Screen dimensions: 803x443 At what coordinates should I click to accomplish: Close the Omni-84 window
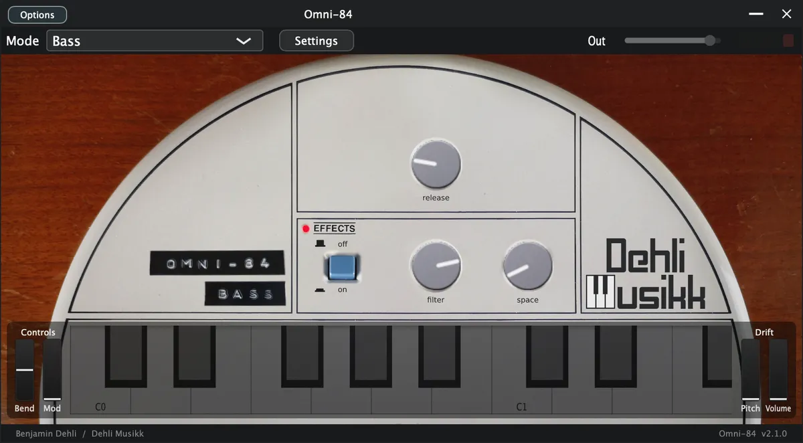click(x=787, y=14)
